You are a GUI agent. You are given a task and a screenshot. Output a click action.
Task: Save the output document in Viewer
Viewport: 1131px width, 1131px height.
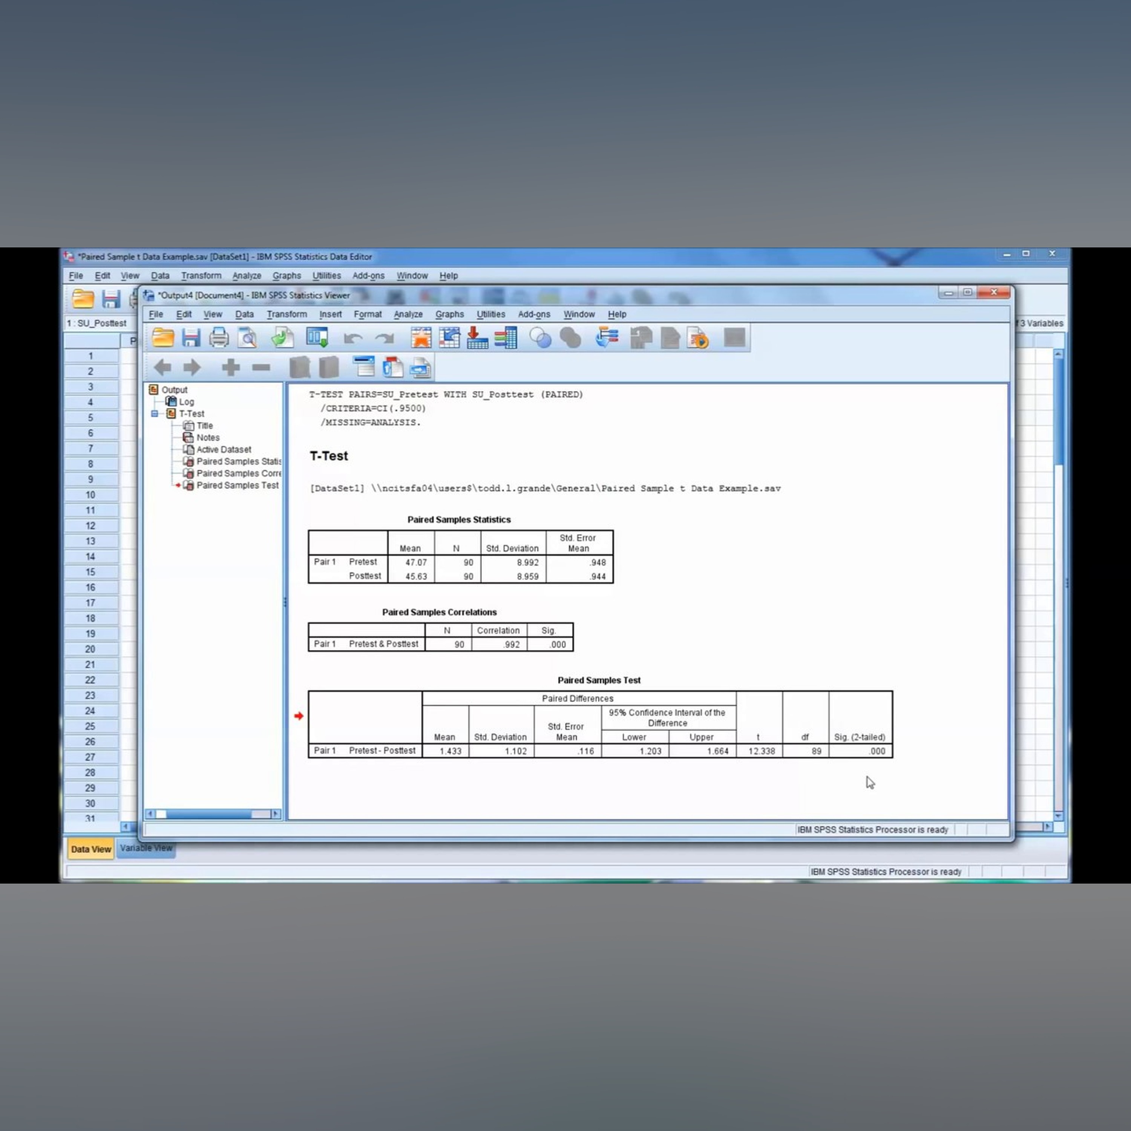pyautogui.click(x=191, y=338)
